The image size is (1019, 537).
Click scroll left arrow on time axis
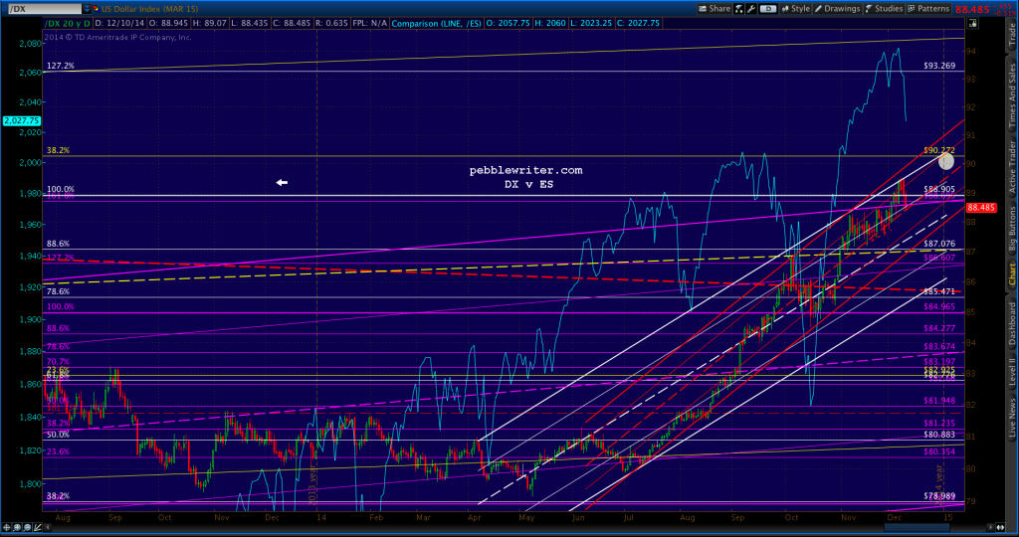pos(48,527)
